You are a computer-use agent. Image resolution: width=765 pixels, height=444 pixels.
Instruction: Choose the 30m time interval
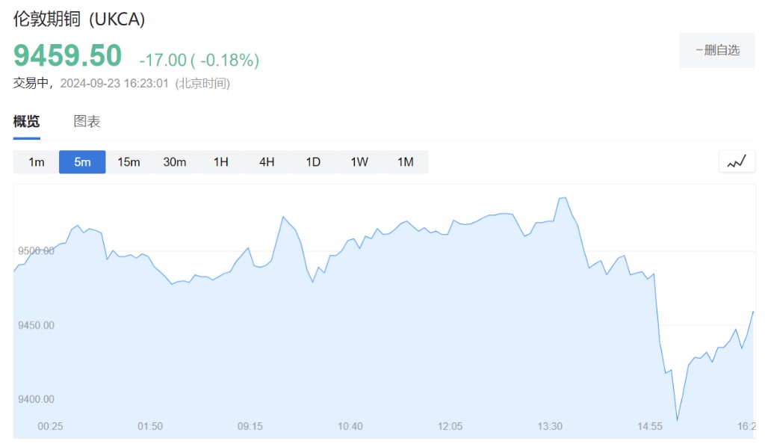tap(175, 162)
